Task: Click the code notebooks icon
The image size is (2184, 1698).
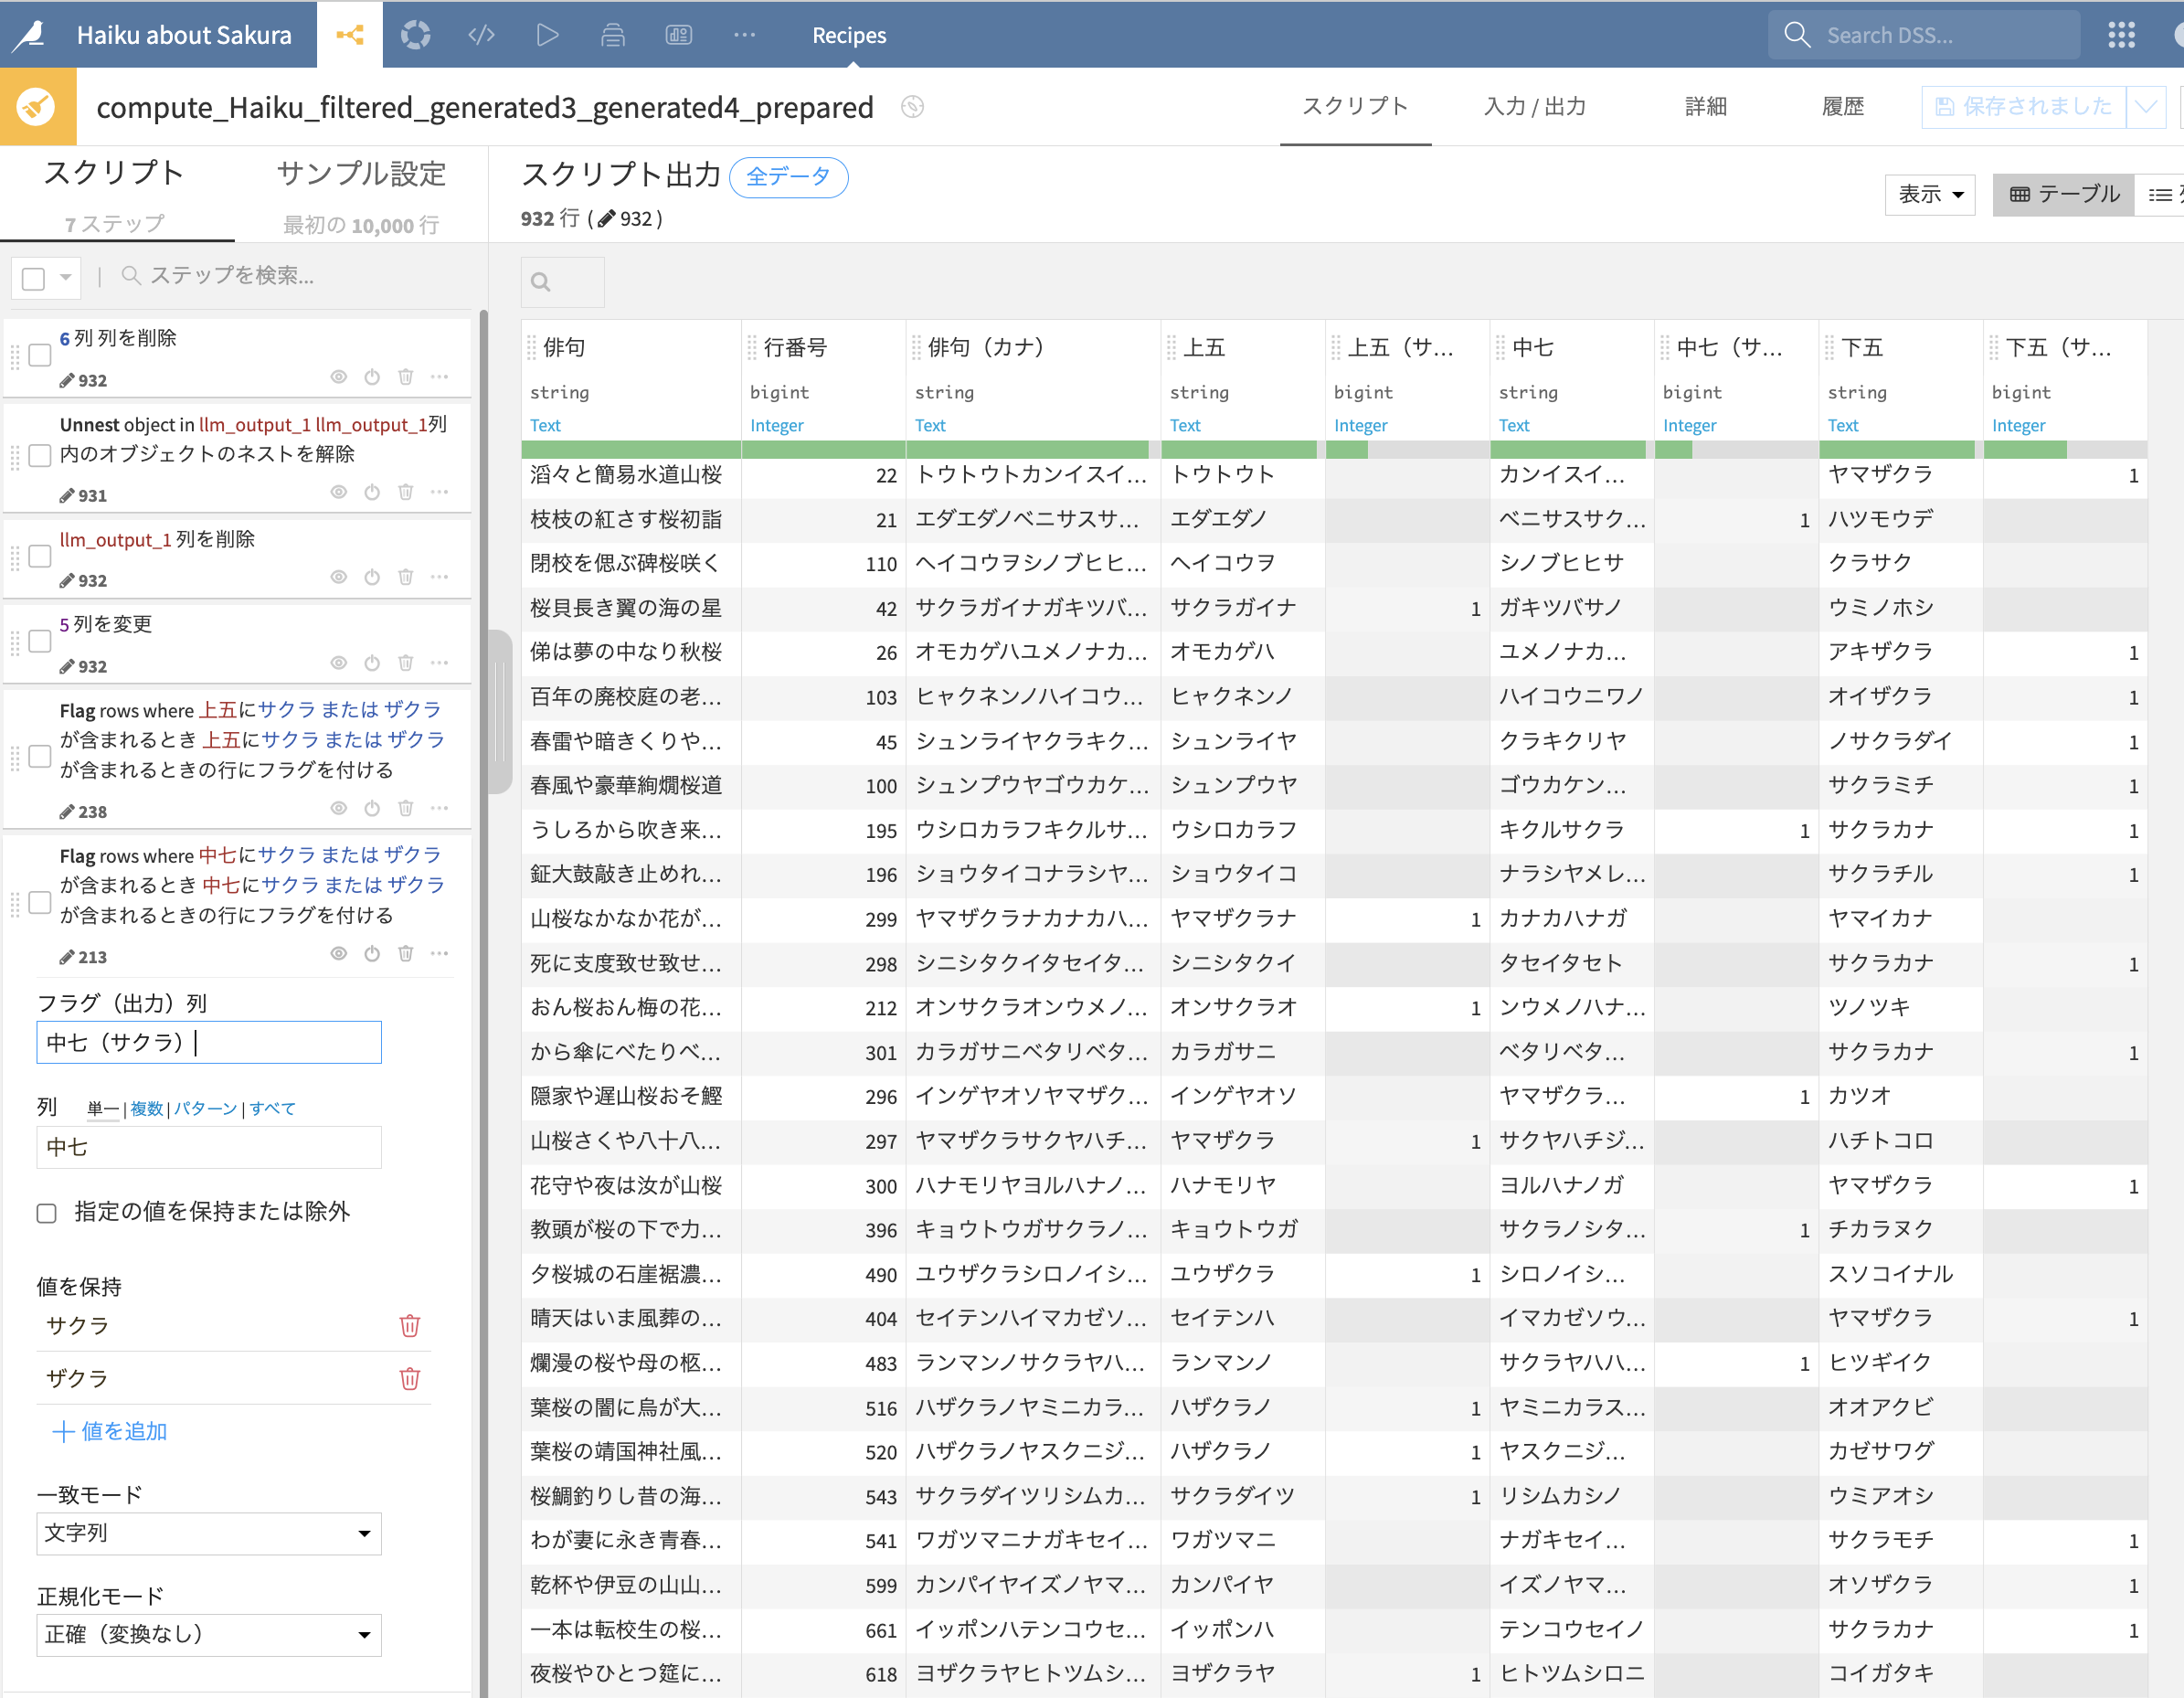Action: [x=481, y=35]
